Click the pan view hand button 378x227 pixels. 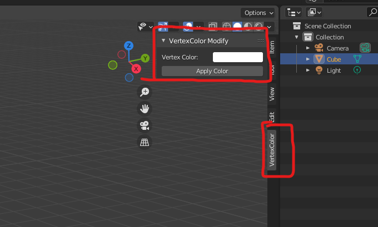pos(145,109)
